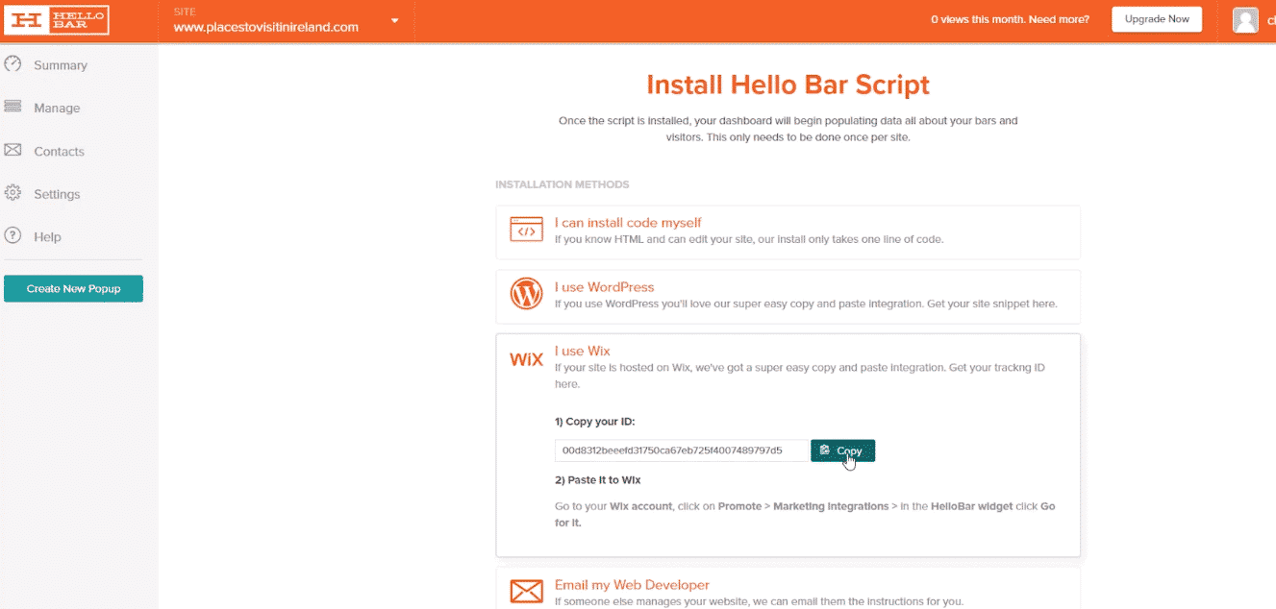
Task: Click the code install icon
Action: [526, 230]
